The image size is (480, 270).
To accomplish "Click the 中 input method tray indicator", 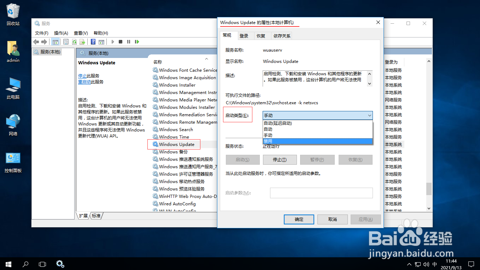I will (x=434, y=264).
